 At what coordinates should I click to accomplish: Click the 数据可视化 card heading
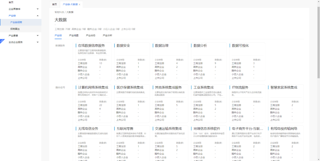click(x=240, y=46)
